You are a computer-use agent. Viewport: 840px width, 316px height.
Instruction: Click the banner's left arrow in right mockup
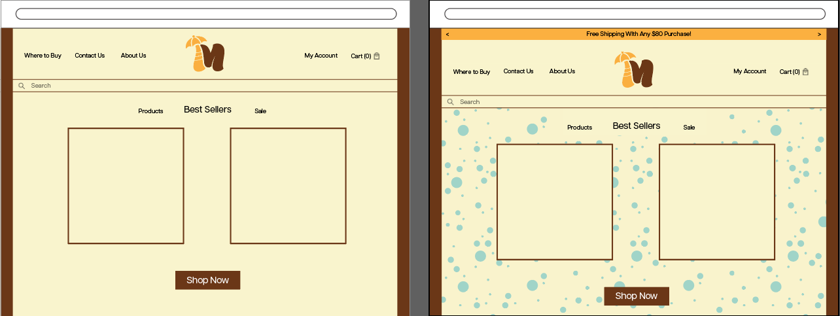coord(447,34)
